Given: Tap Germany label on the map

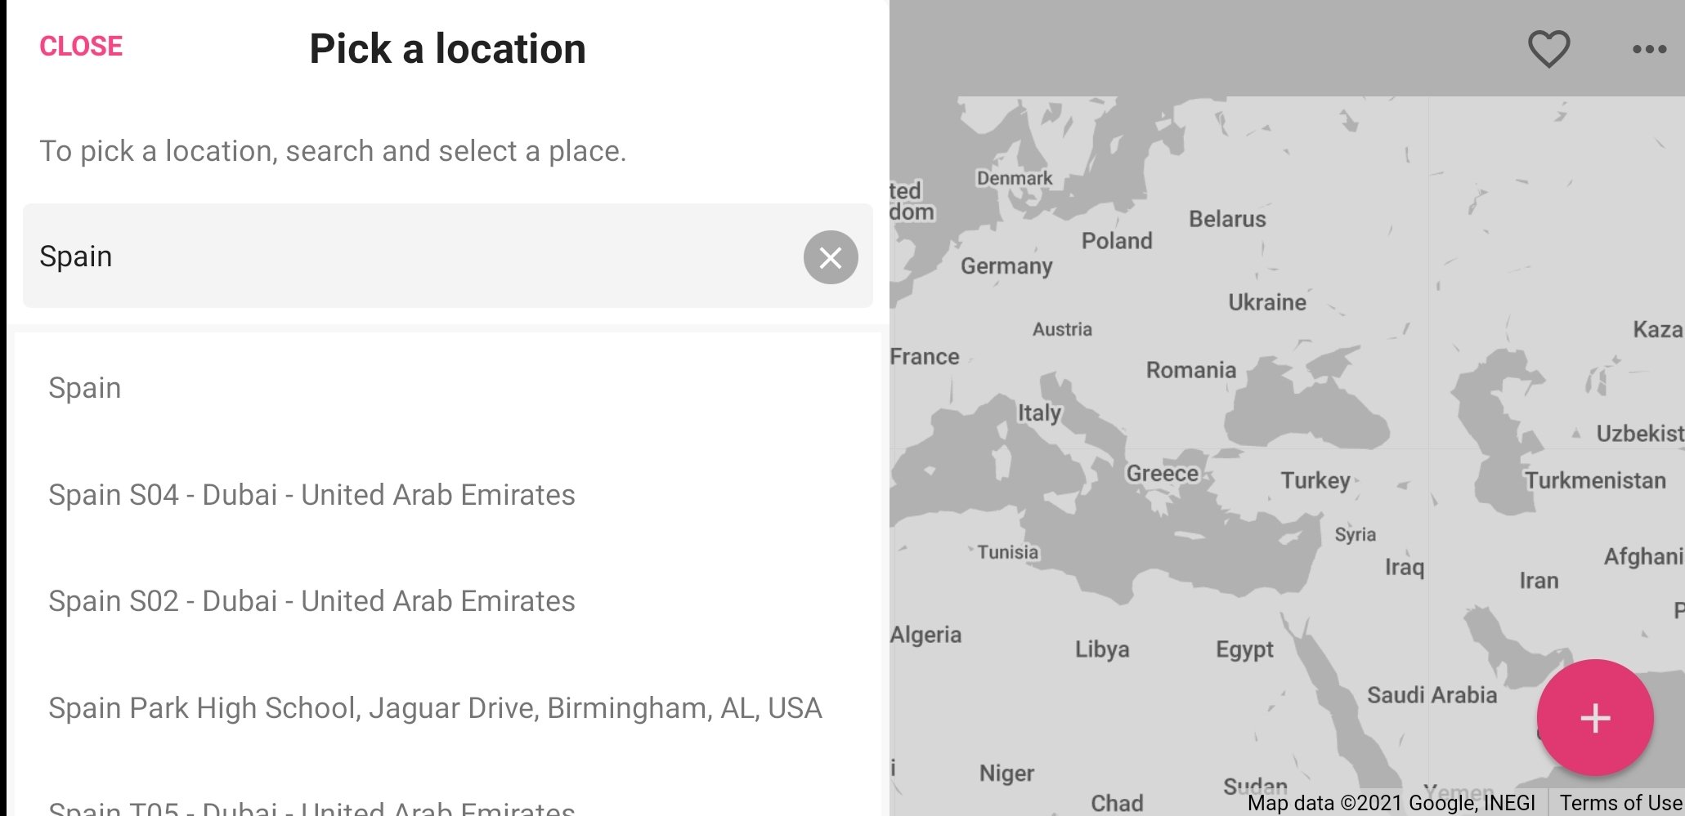Looking at the screenshot, I should [x=1006, y=265].
